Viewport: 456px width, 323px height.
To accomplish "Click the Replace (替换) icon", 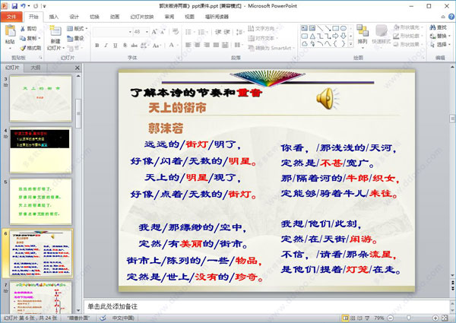I will coord(432,36).
